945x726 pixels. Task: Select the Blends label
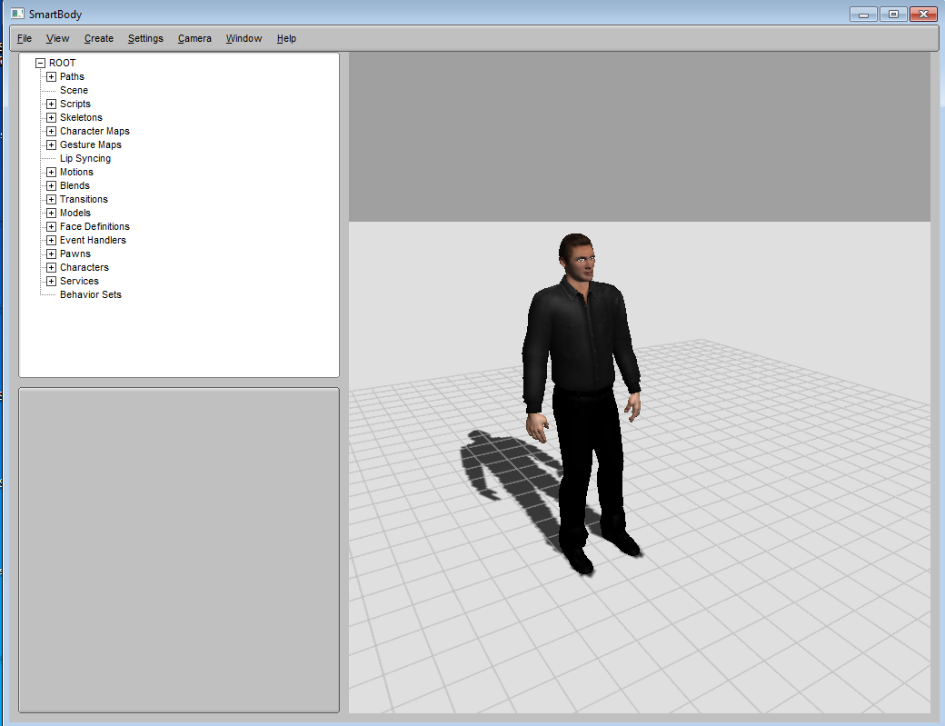(75, 185)
